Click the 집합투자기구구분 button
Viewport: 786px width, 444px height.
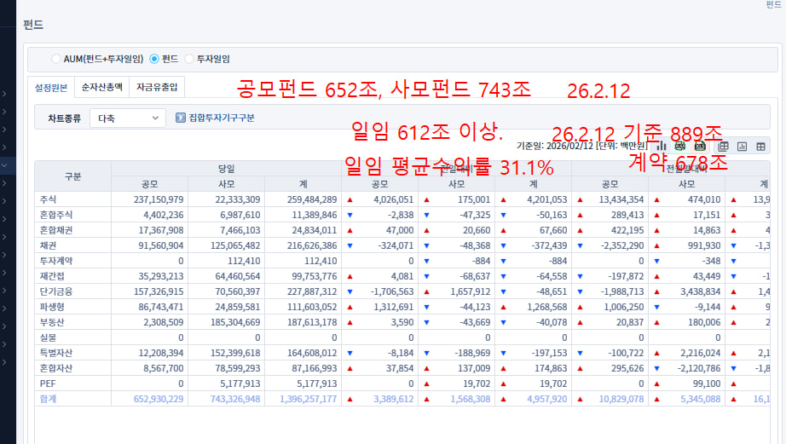pyautogui.click(x=215, y=118)
